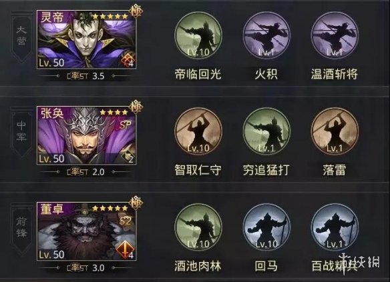Click the 极 badge on 灵帝 card
The height and width of the screenshot is (282, 390).
136,11
